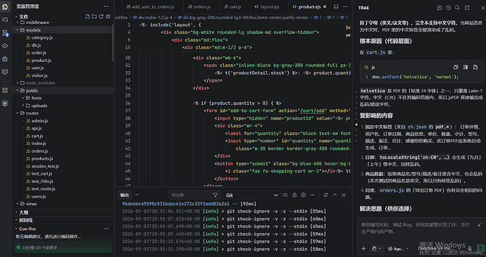Screen dimensions: 486x257
Task: Open the DeepSeek model selector dropdown
Action: (x=440, y=249)
